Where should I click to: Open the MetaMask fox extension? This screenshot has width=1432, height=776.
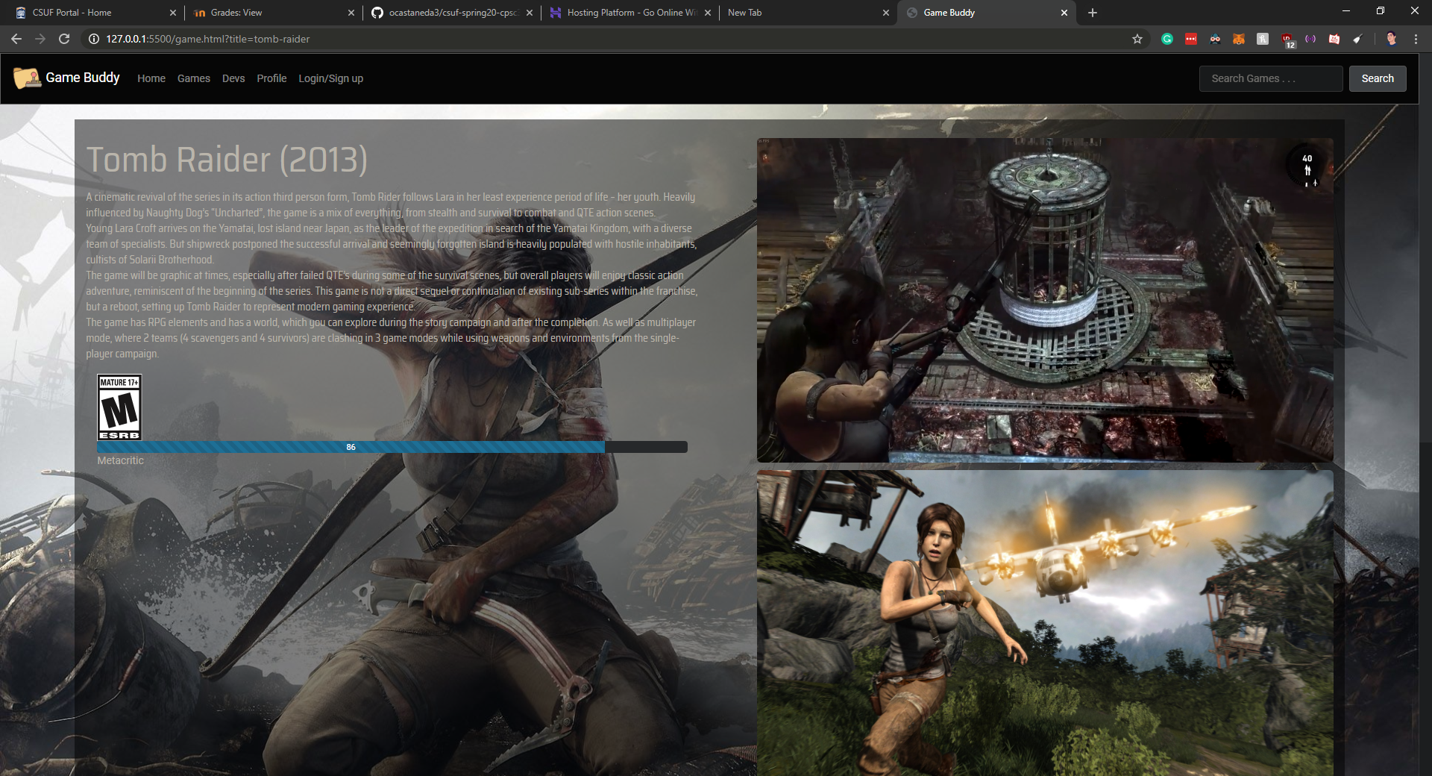tap(1239, 39)
